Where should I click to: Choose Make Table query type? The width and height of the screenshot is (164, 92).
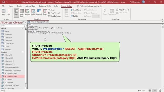pos(22,13)
